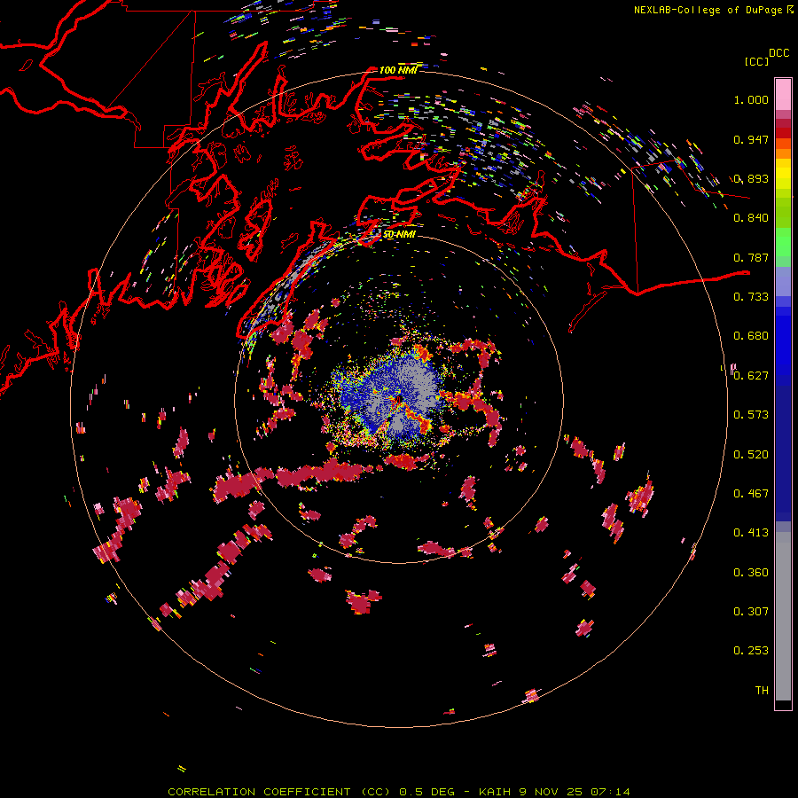
Task: Pick the pink segment of the color bar
Action: click(783, 95)
